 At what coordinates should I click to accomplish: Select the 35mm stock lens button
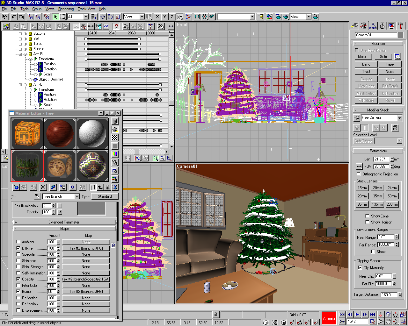pos(377,196)
